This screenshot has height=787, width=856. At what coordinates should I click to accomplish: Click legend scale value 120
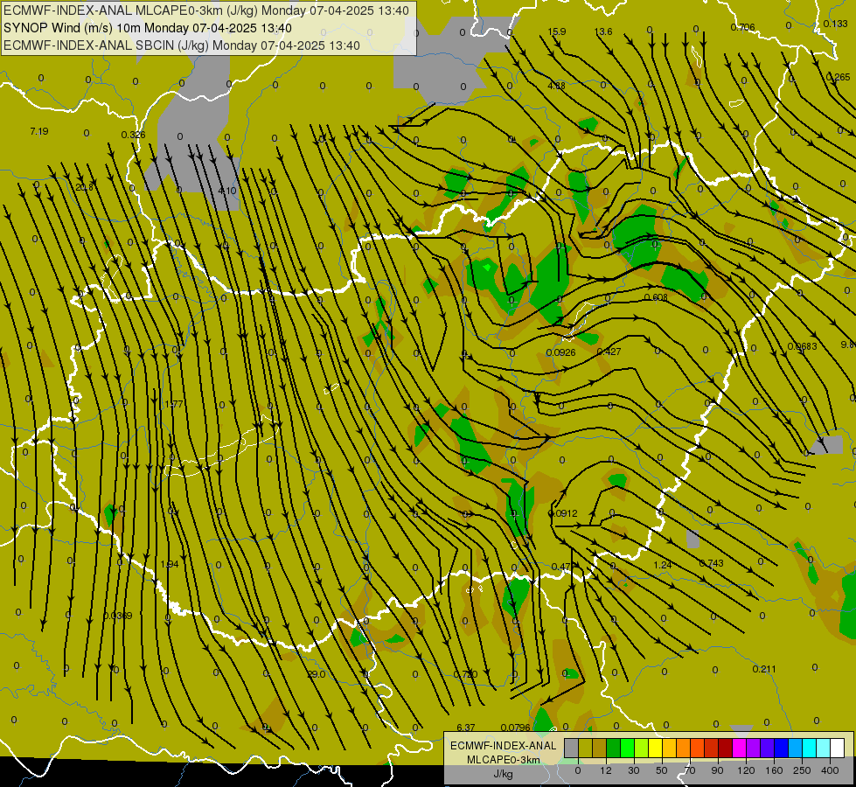(746, 770)
